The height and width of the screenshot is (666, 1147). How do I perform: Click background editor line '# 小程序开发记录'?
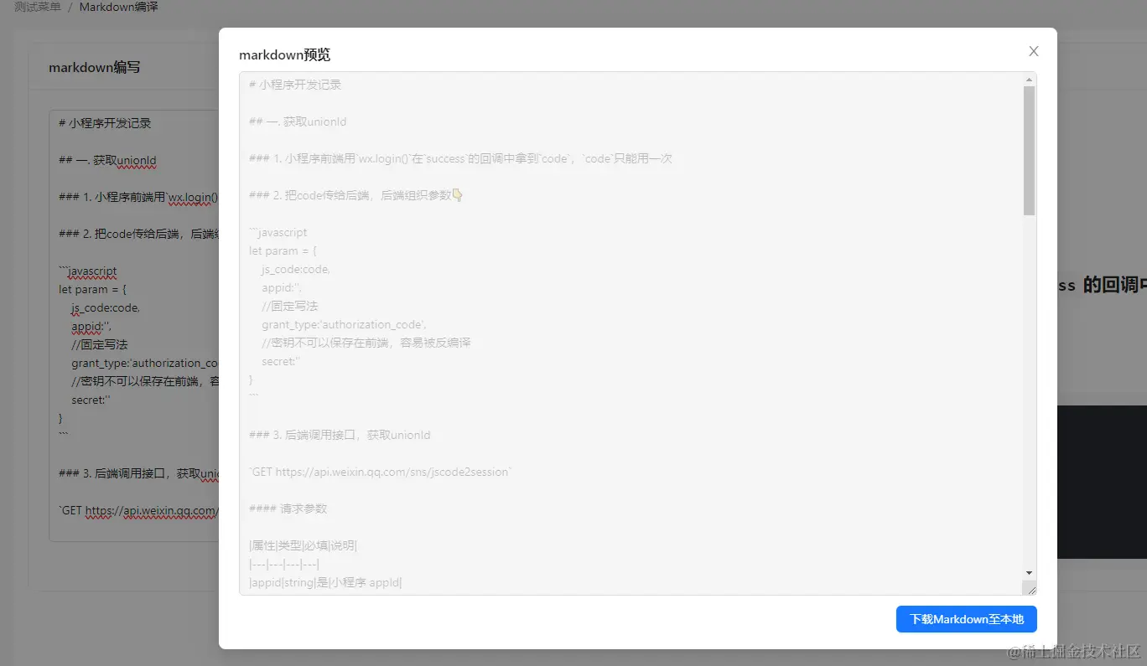pos(105,122)
